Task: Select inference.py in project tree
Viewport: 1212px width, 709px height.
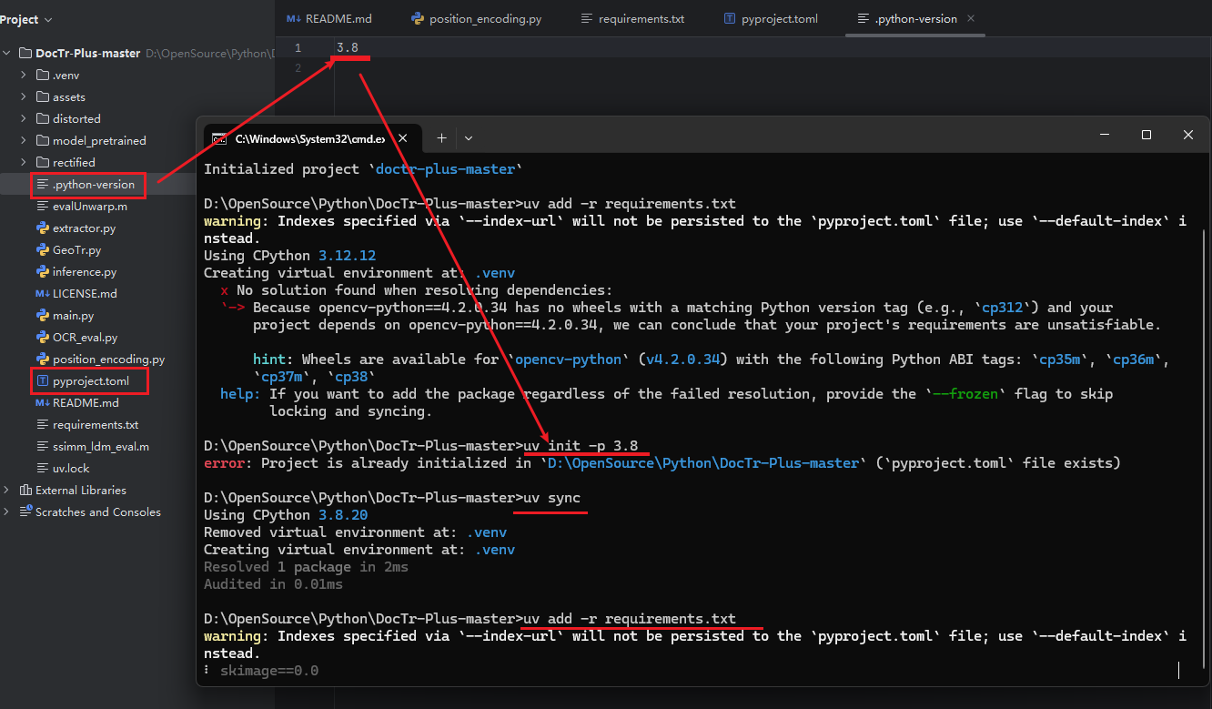Action: 85,271
